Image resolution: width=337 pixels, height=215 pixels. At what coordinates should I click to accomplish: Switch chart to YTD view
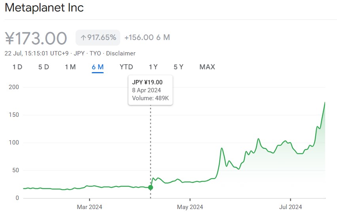[126, 67]
